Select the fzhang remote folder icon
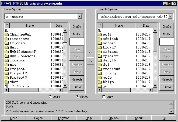 (x=100, y=73)
